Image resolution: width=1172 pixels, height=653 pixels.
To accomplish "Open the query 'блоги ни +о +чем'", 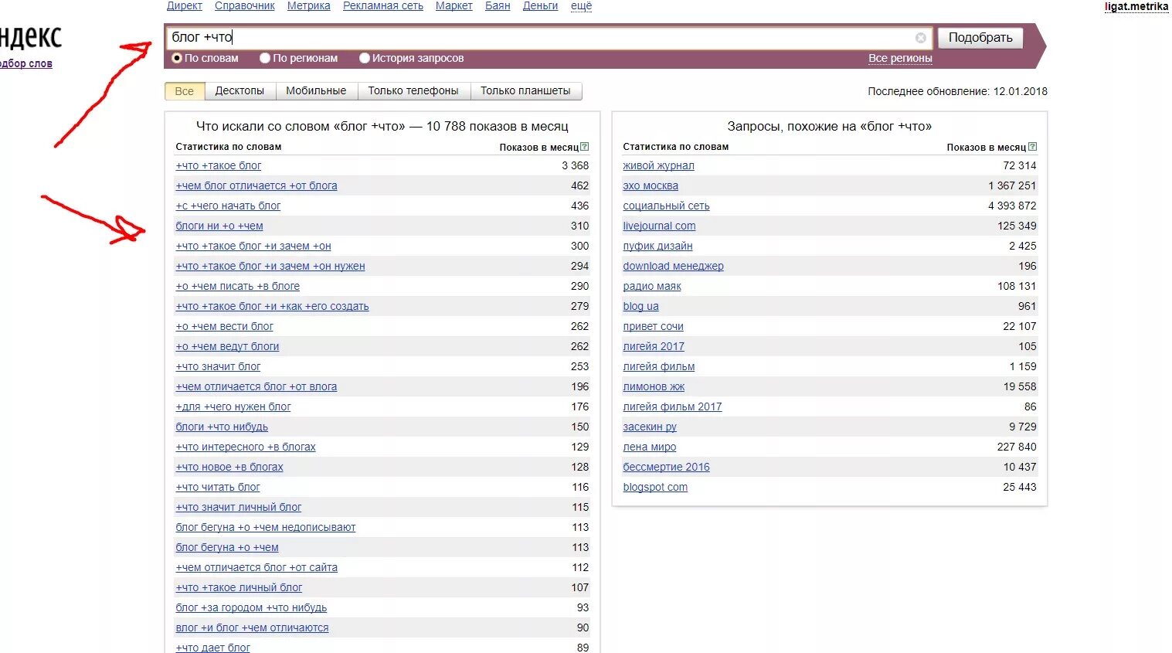I will click(x=219, y=226).
